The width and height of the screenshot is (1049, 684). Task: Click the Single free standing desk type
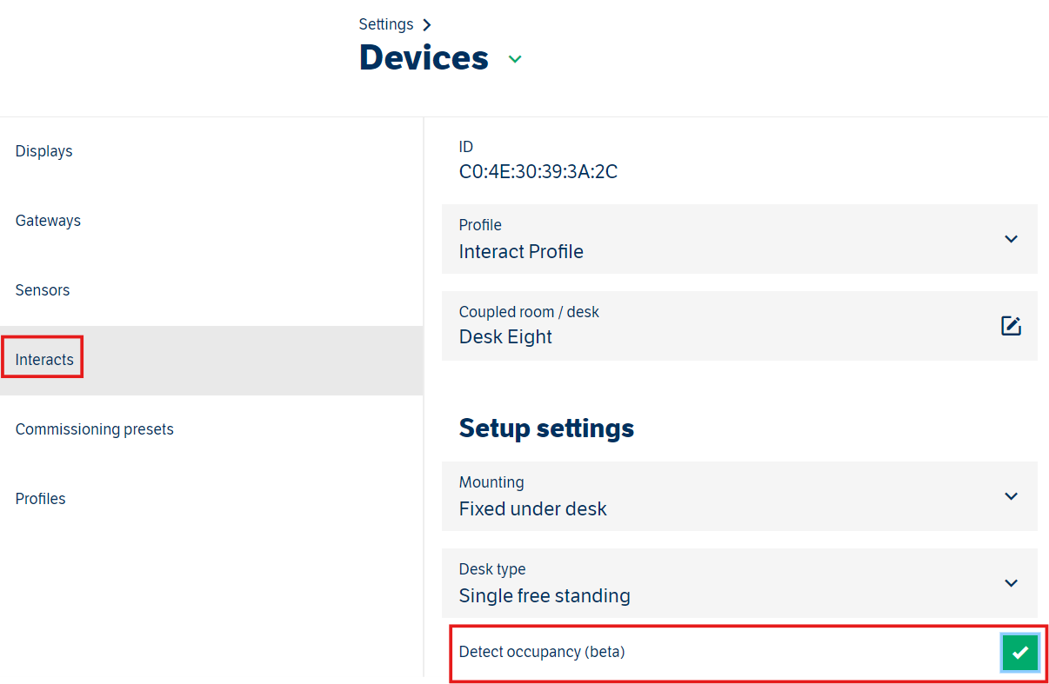[545, 596]
